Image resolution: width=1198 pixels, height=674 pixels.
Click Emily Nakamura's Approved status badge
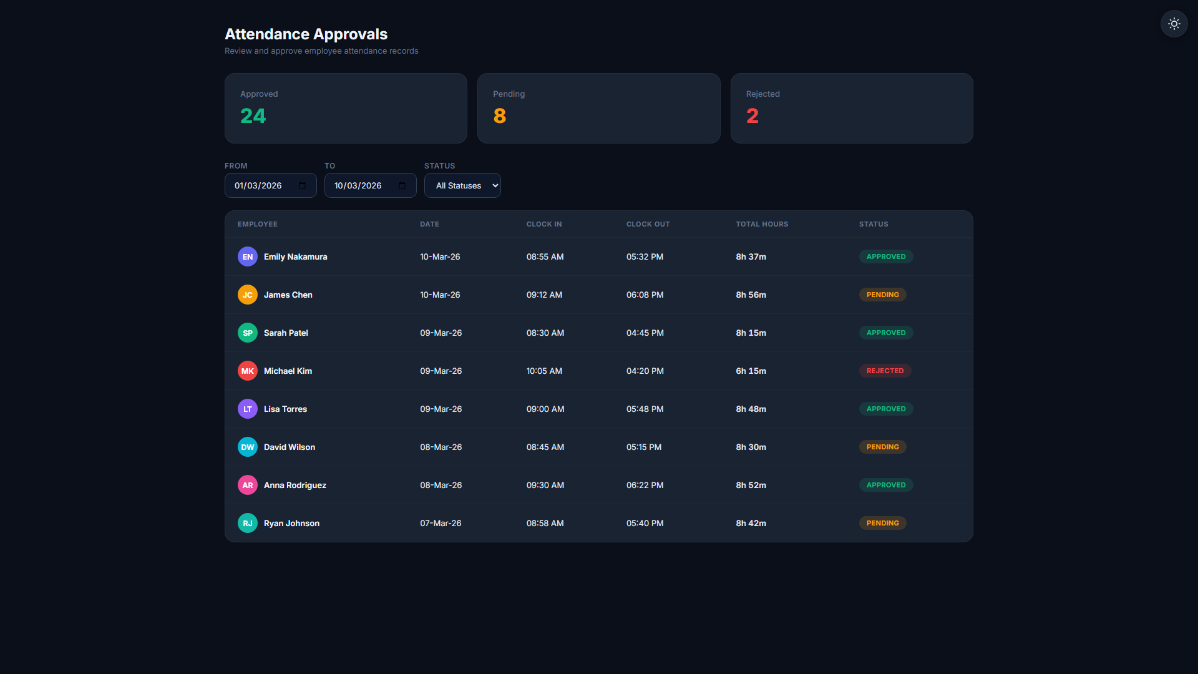886,256
